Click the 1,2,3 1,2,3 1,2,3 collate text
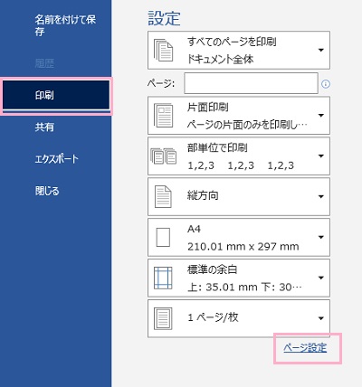This screenshot has height=387, width=362. coord(241,165)
